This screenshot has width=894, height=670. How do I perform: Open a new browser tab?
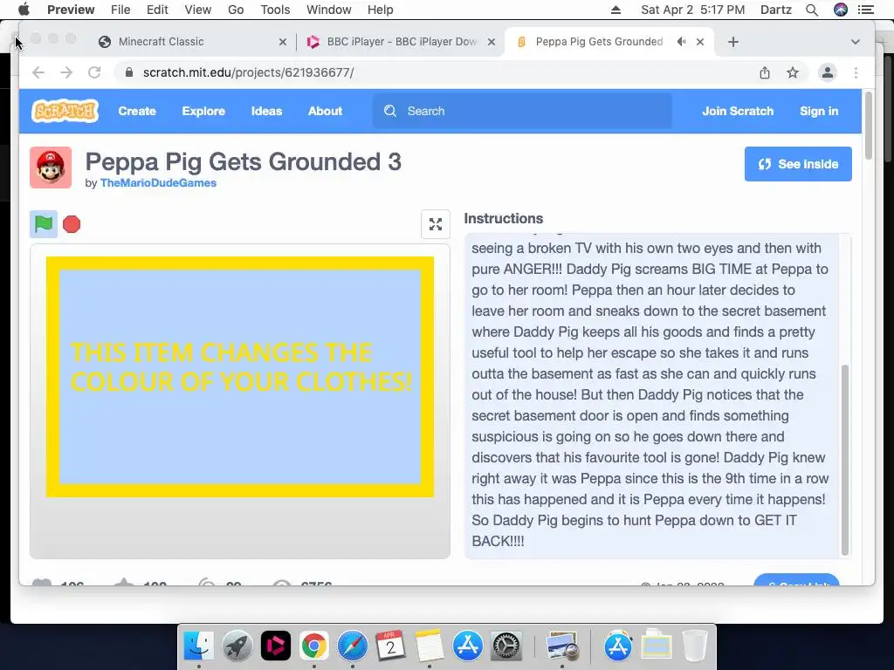733,42
